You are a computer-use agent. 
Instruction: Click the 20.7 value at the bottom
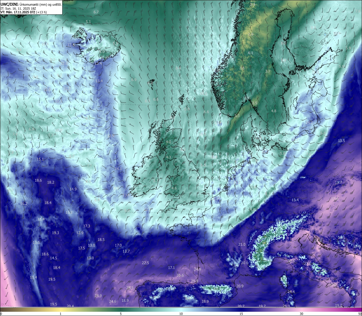pyautogui.click(x=241, y=306)
